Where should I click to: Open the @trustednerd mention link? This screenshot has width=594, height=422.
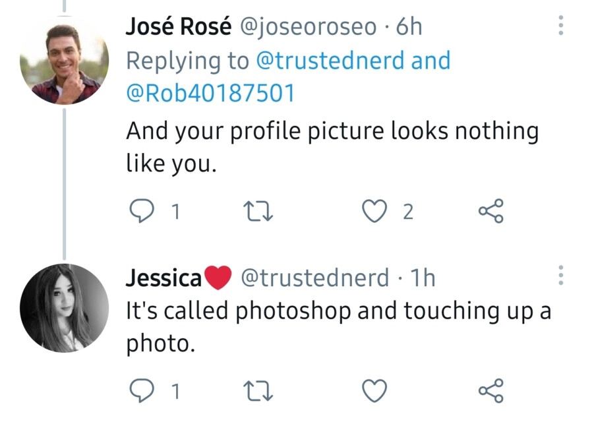[330, 61]
